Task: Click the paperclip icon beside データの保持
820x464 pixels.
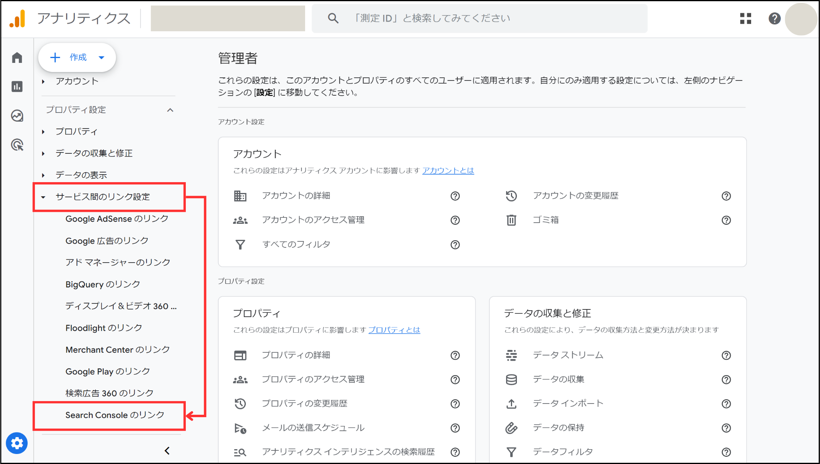Action: pyautogui.click(x=511, y=428)
